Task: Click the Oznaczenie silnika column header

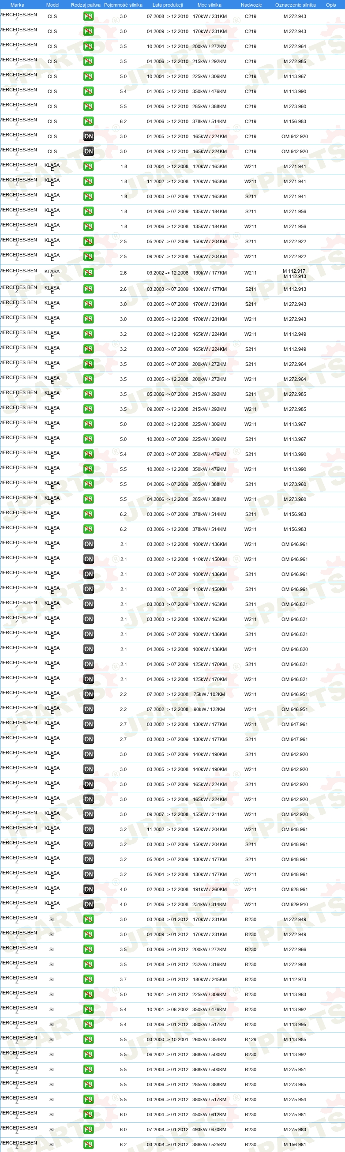Action: pos(296,5)
